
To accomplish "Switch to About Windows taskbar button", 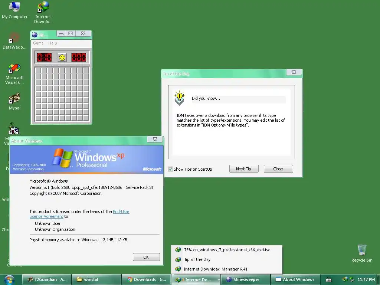I will [295, 280].
